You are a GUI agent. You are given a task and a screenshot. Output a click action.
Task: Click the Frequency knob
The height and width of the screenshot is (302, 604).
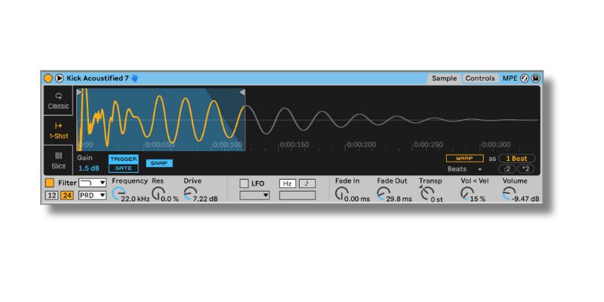click(119, 194)
